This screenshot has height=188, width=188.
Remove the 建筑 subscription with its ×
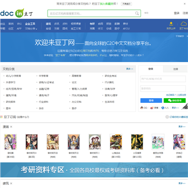11,183
